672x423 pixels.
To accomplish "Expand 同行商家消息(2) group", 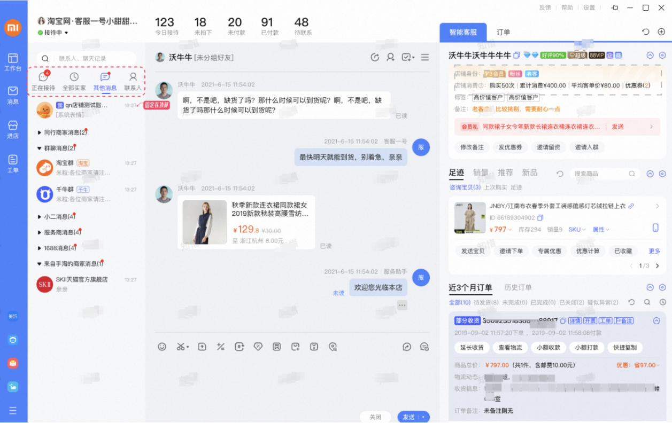I will tap(62, 132).
